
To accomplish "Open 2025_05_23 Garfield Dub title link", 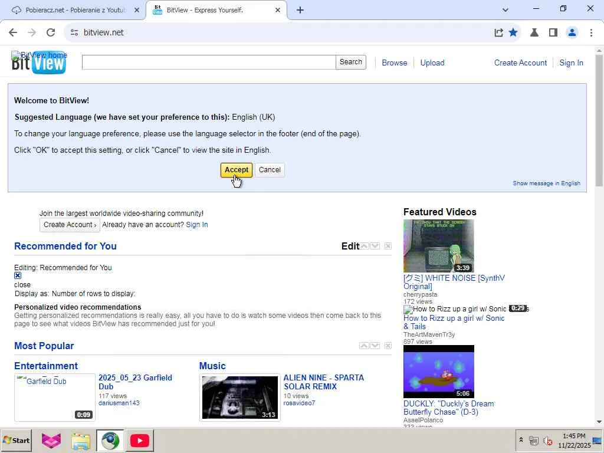I will pyautogui.click(x=135, y=382).
